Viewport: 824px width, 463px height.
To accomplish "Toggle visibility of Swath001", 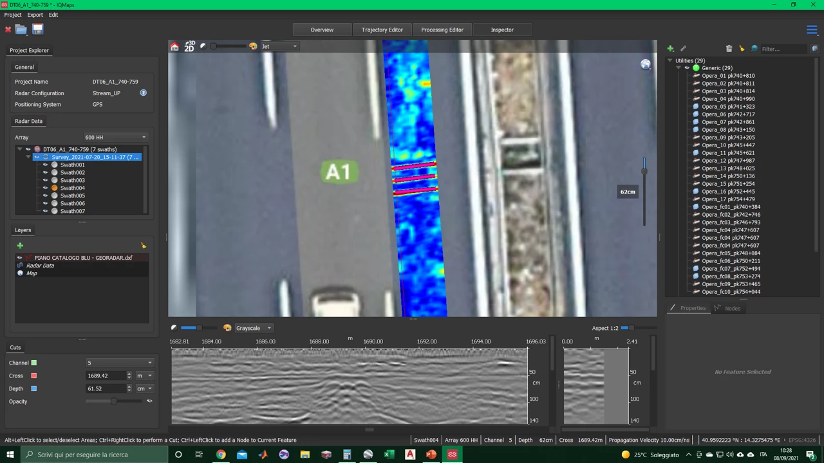I will coord(45,165).
